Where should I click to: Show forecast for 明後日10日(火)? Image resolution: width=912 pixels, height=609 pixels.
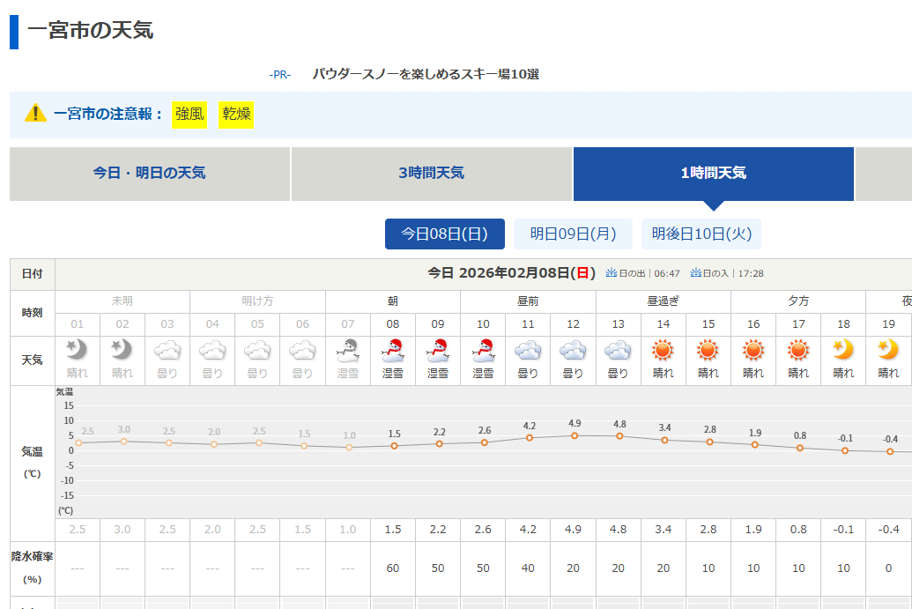701,234
